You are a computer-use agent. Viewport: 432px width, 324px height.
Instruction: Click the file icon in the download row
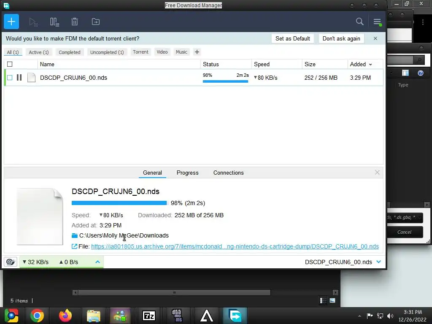pyautogui.click(x=31, y=78)
